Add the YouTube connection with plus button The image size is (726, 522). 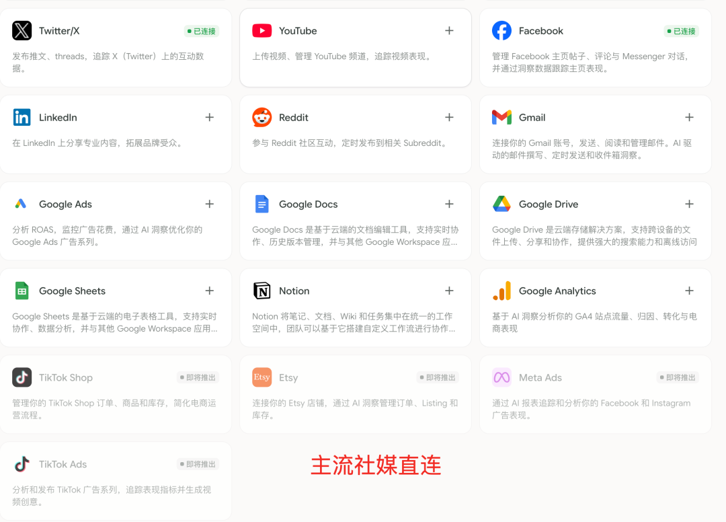click(449, 30)
